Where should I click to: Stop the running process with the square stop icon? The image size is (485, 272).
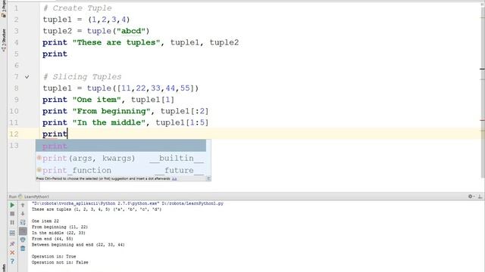tap(12, 214)
